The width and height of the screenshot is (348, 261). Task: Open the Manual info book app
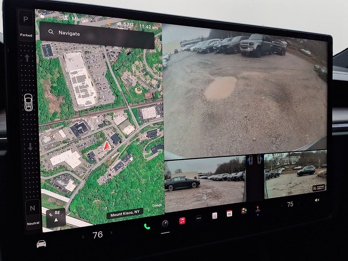coord(214,215)
